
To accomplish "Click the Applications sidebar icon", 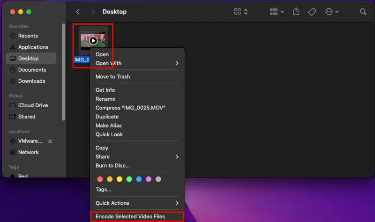I will [x=13, y=47].
